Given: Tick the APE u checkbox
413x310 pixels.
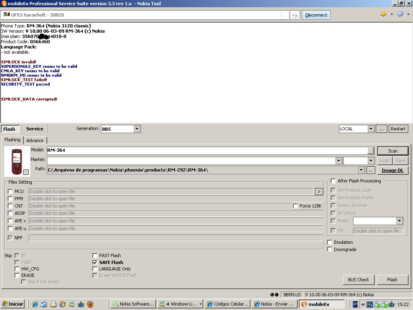Looking at the screenshot, I should (10, 228).
